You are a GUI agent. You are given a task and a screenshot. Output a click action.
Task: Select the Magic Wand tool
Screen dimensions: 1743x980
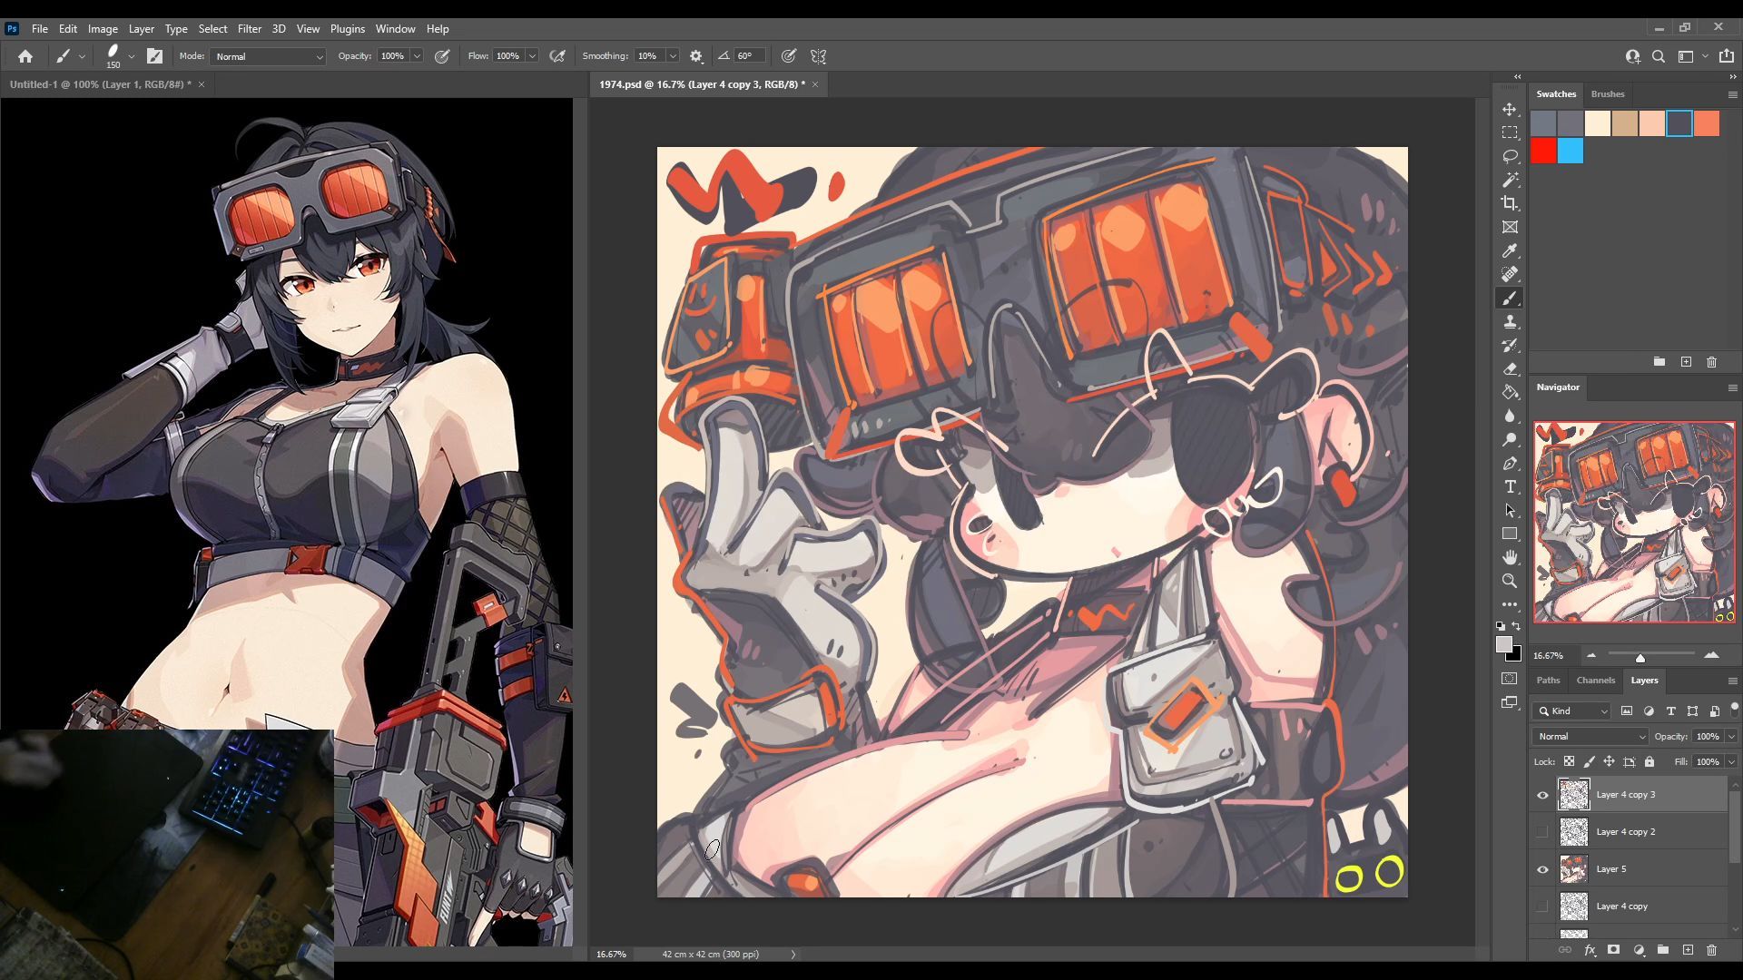pyautogui.click(x=1510, y=180)
